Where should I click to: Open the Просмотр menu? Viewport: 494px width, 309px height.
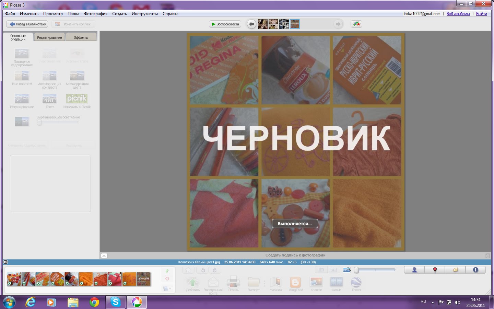click(53, 14)
